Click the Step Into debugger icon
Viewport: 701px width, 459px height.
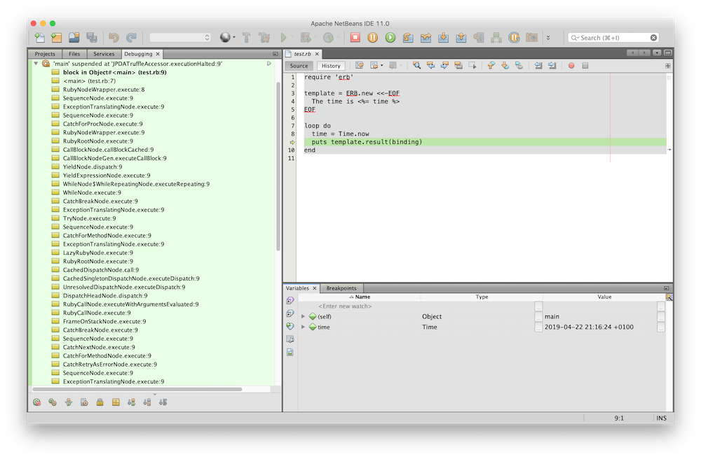[443, 38]
